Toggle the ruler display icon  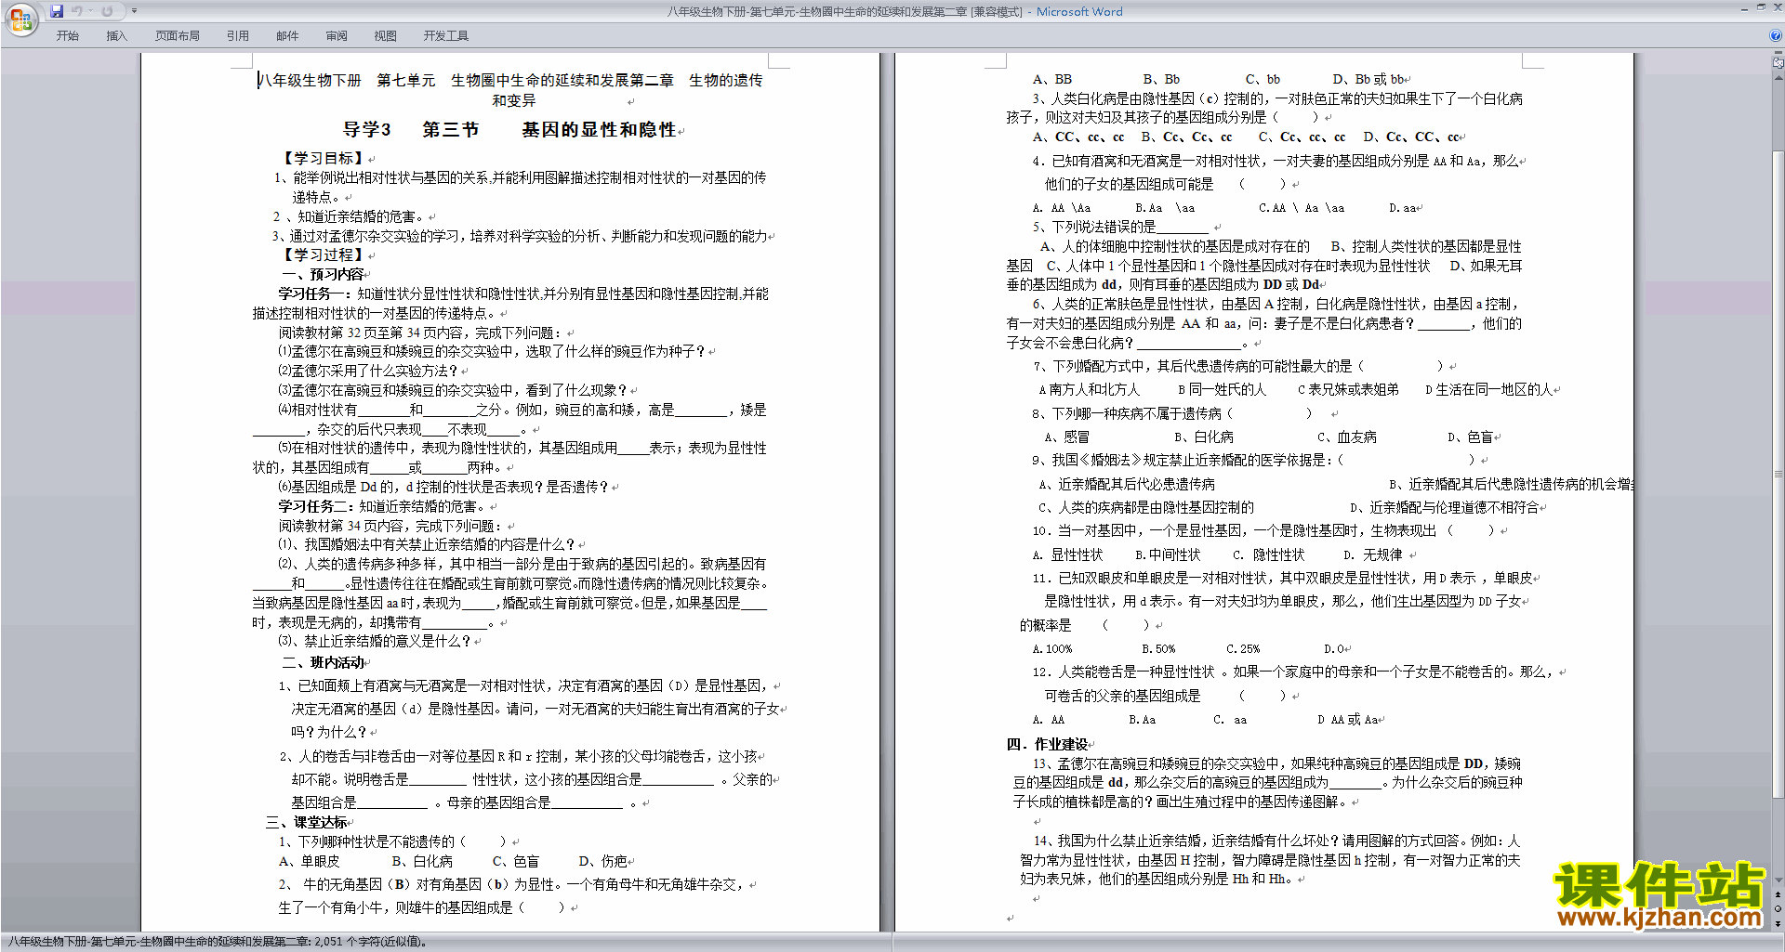(1778, 63)
